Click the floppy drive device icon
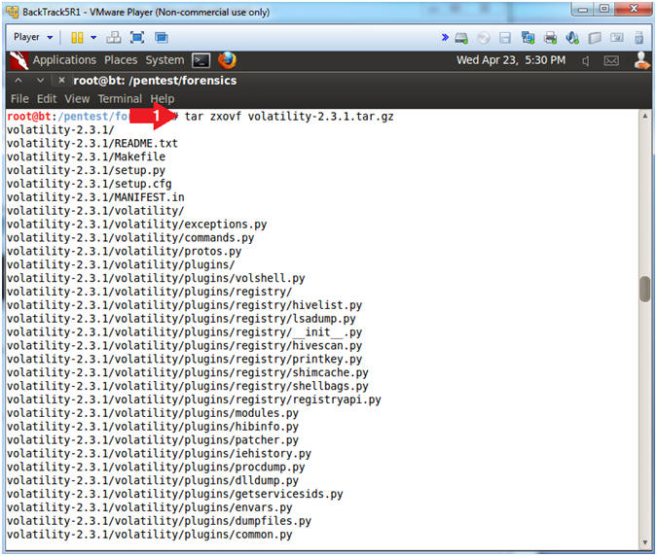This screenshot has height=556, width=657. 505,38
